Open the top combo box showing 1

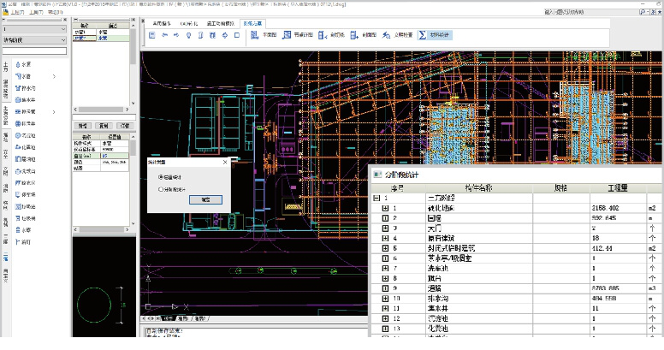pyautogui.click(x=34, y=29)
